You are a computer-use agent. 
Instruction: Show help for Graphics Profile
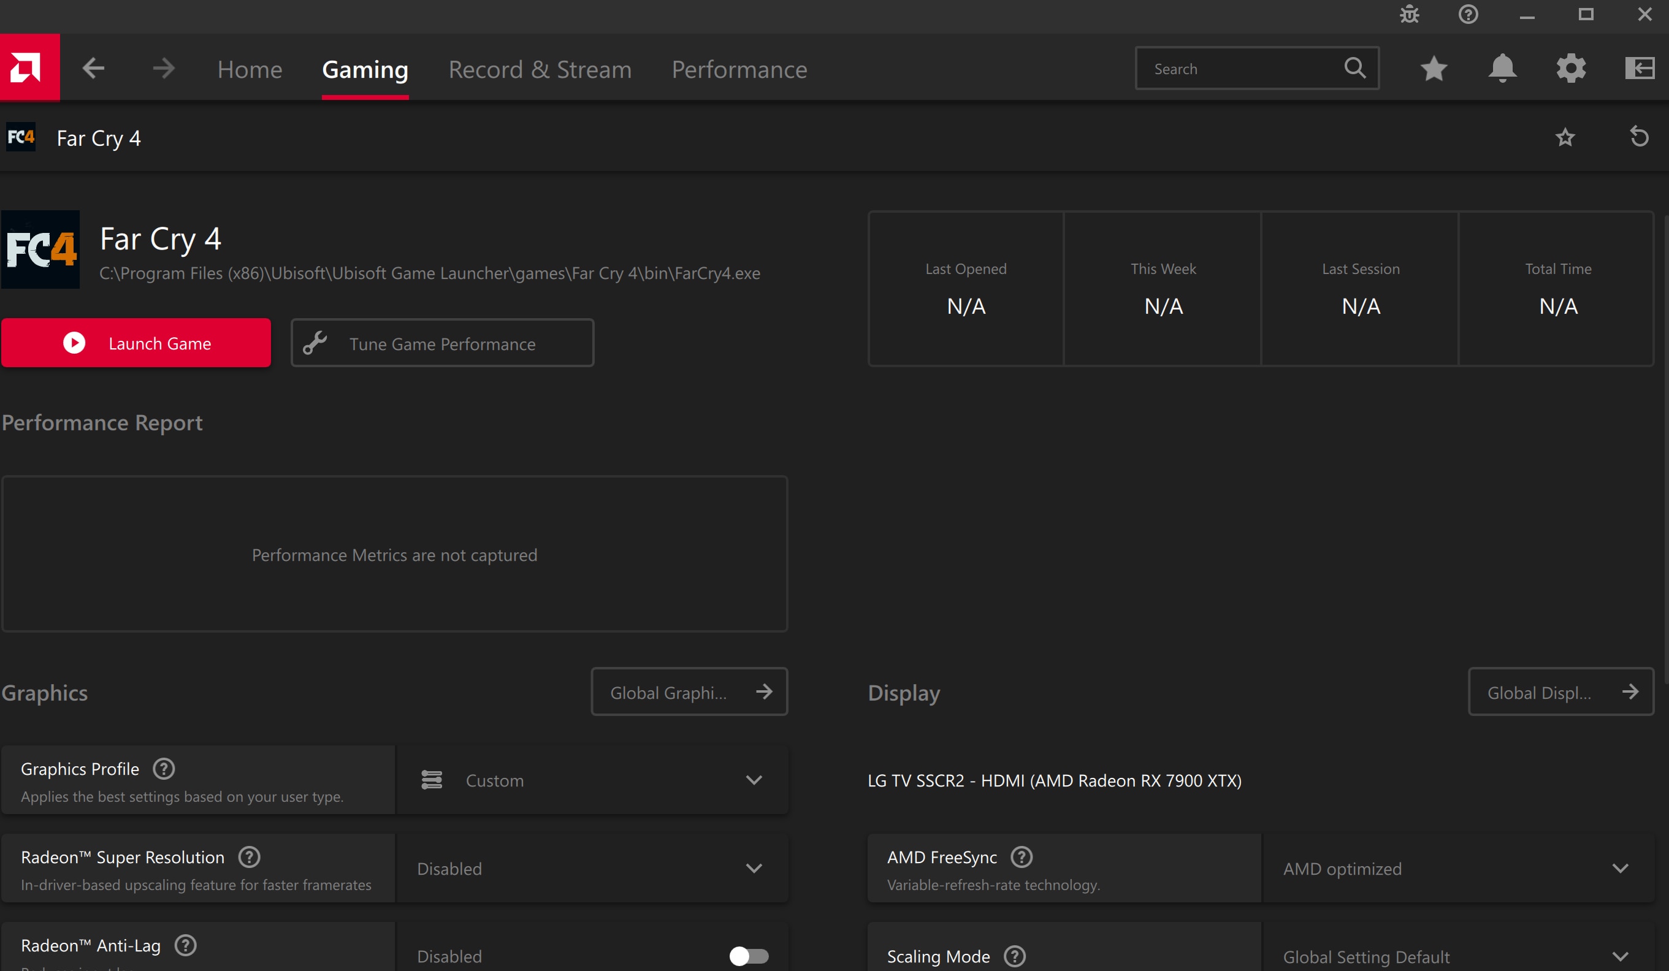pyautogui.click(x=164, y=769)
